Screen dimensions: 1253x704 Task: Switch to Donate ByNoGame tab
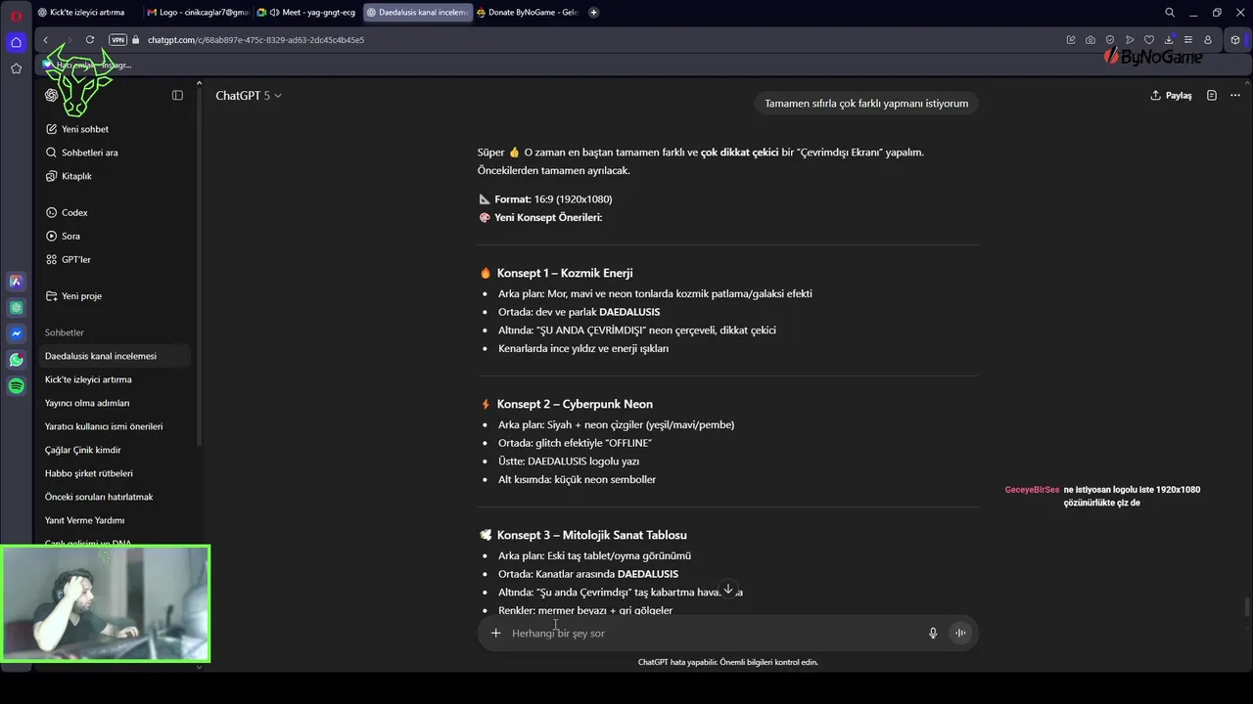(x=527, y=13)
